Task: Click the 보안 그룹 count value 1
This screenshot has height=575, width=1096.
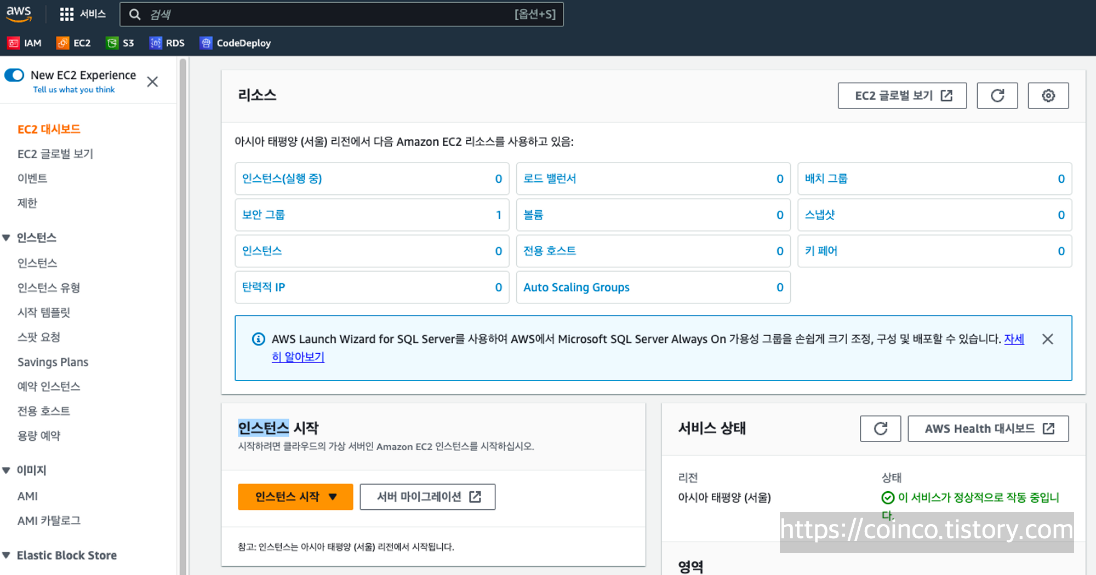Action: [x=498, y=215]
